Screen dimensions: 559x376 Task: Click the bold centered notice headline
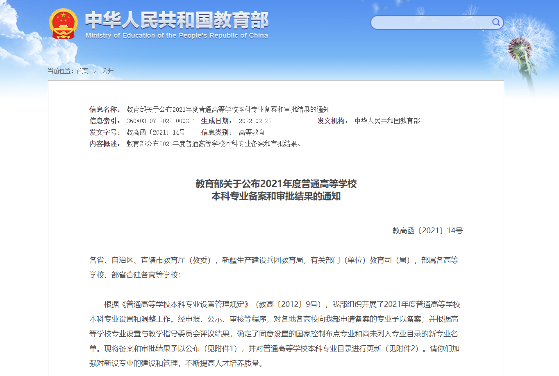click(276, 190)
